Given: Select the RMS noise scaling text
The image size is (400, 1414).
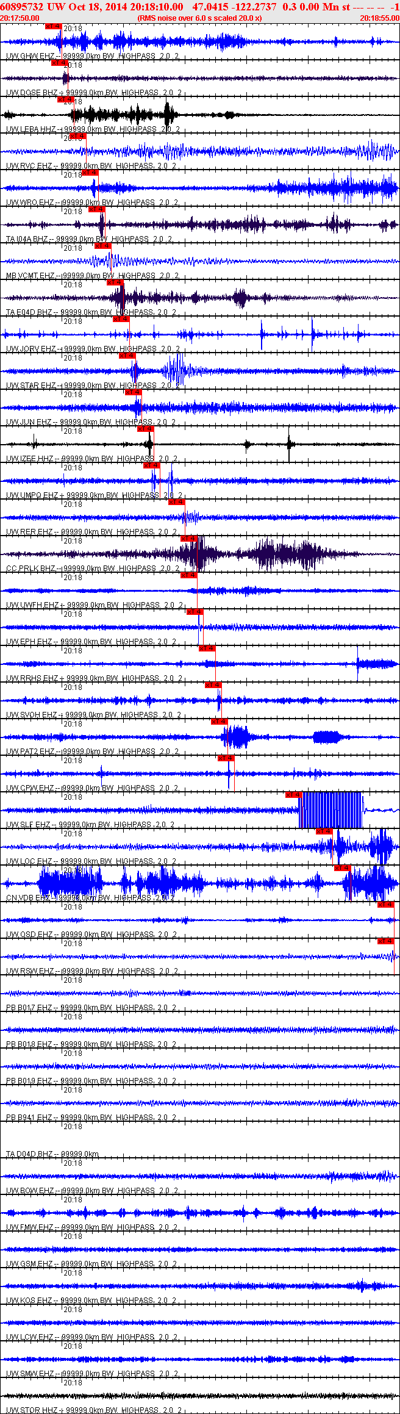Looking at the screenshot, I should tap(200, 18).
